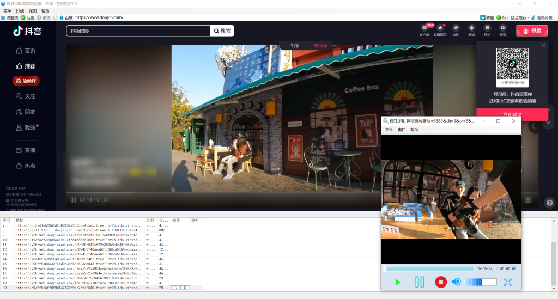This screenshot has width=558, height=299.
Task: Collapse the side panel with the left arrow
Action: [x=533, y=126]
